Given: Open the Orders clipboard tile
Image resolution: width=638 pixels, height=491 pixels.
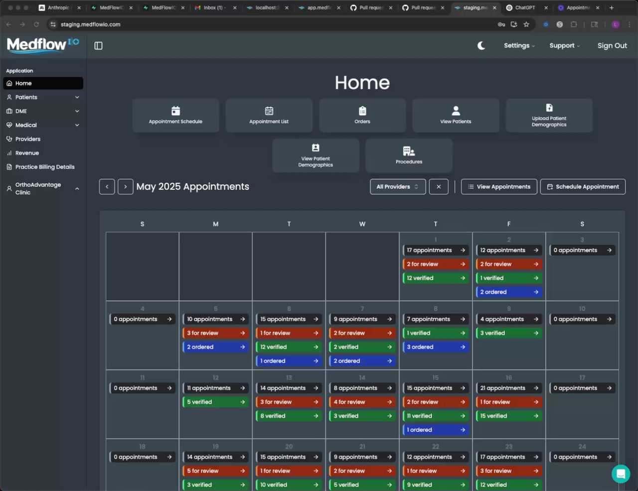Looking at the screenshot, I should pos(362,116).
